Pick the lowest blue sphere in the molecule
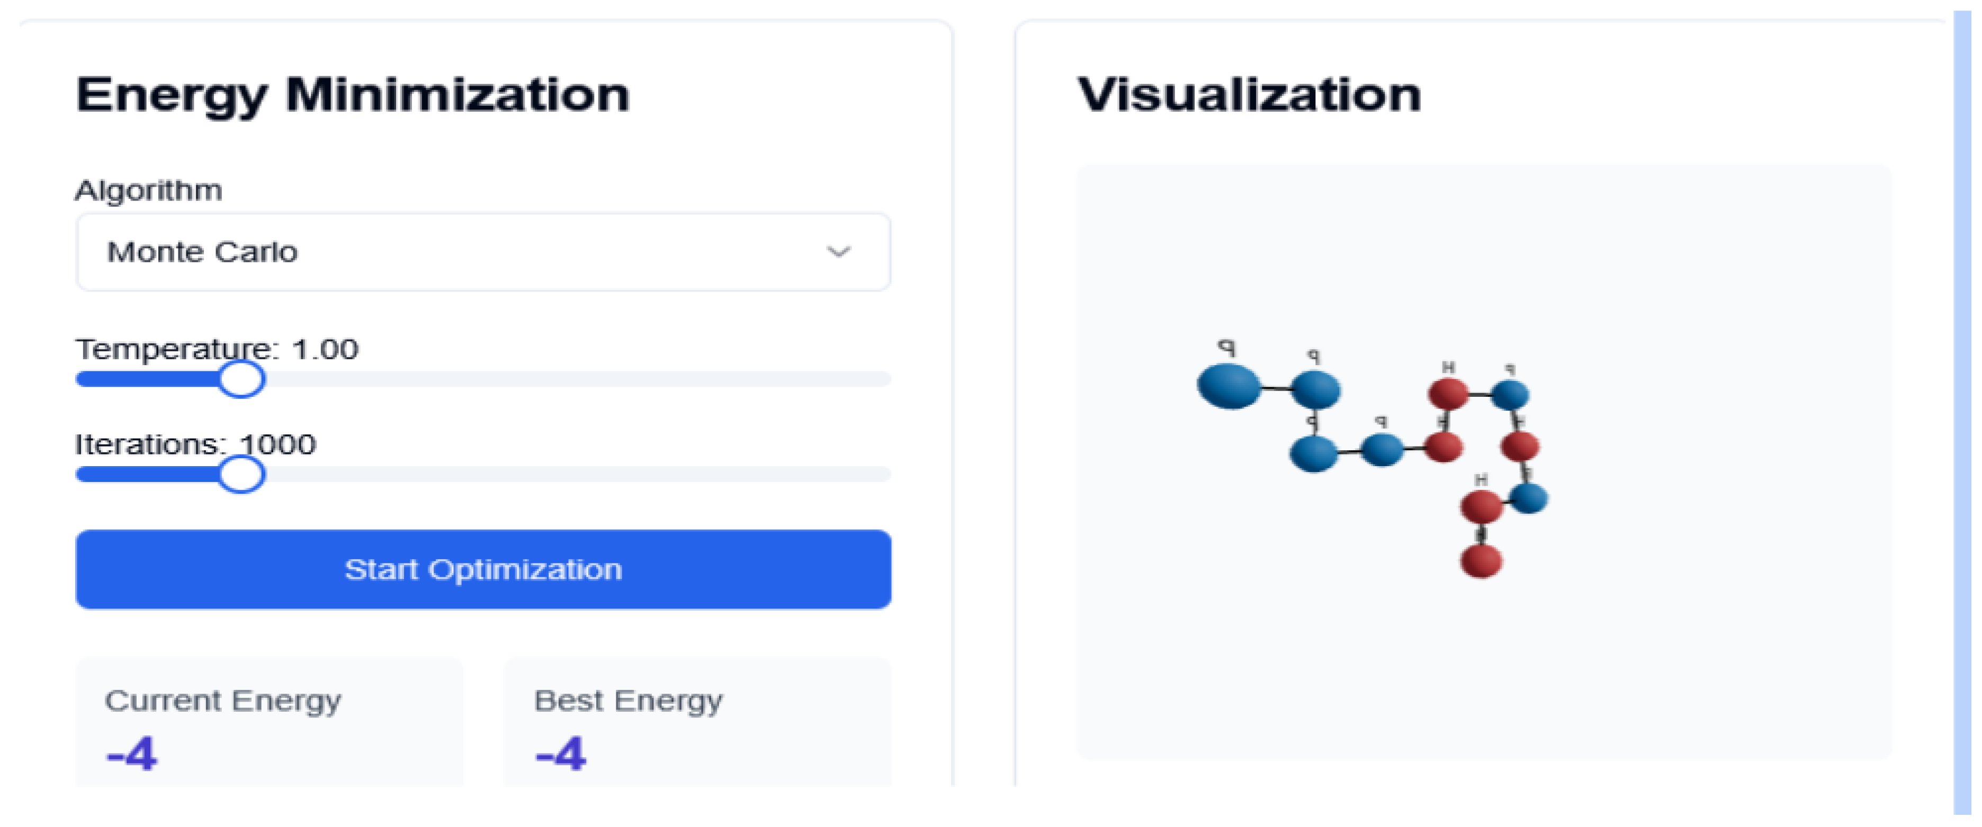This screenshot has height=827, width=1982. 1529,498
